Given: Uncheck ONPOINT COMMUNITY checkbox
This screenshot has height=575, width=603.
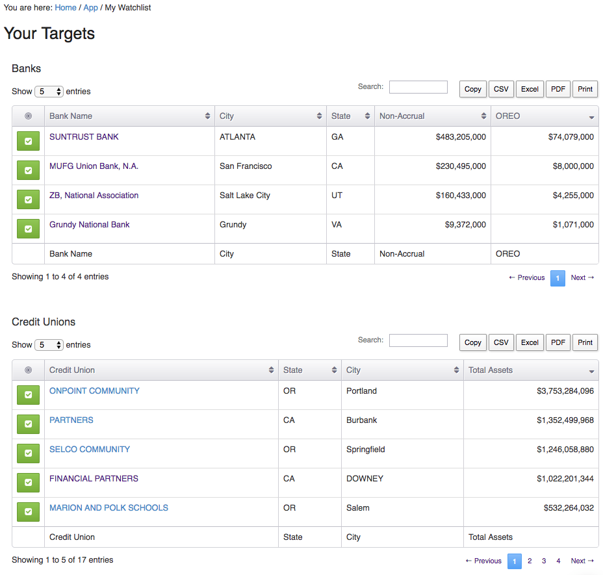Looking at the screenshot, I should [28, 395].
